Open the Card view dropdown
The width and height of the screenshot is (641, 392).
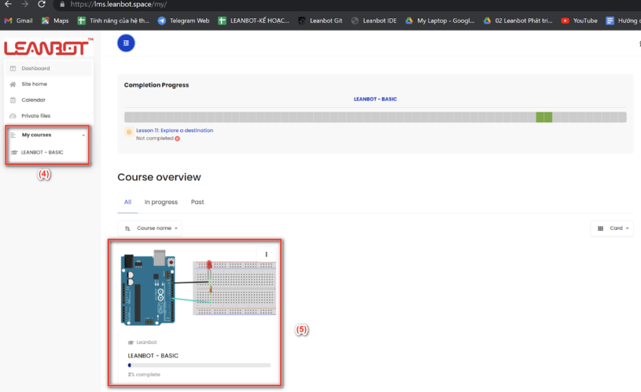pos(612,228)
